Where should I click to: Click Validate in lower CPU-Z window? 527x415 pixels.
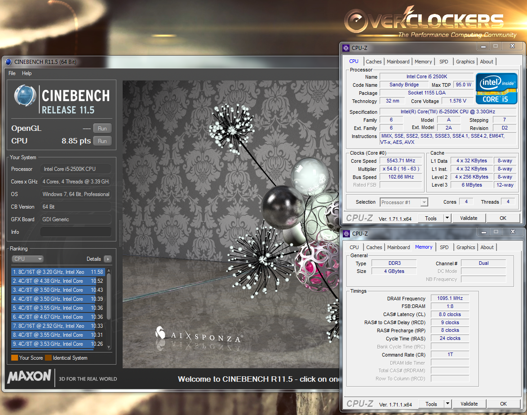tap(469, 404)
